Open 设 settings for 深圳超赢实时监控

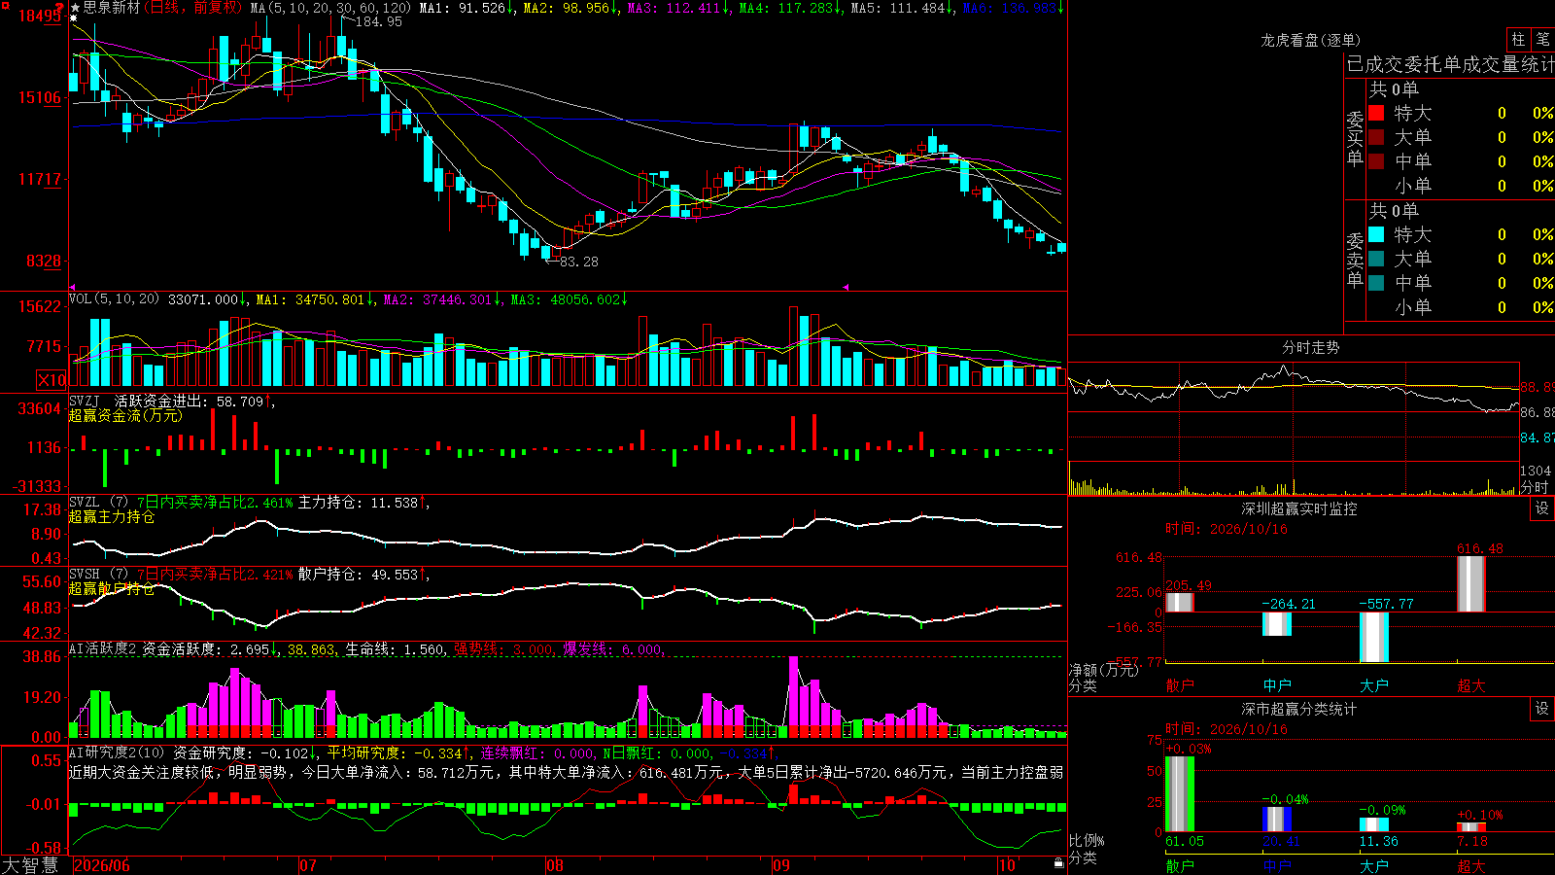click(x=1542, y=508)
